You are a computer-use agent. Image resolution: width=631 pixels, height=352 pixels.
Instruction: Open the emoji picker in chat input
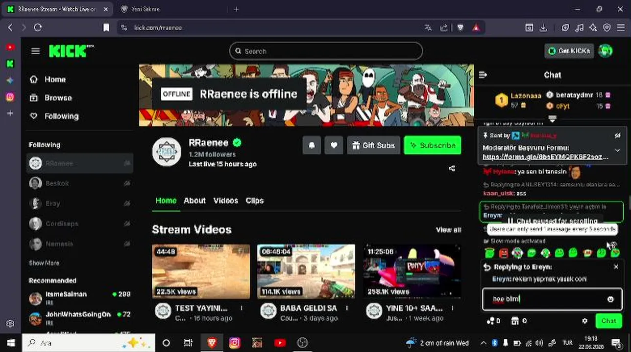click(610, 299)
